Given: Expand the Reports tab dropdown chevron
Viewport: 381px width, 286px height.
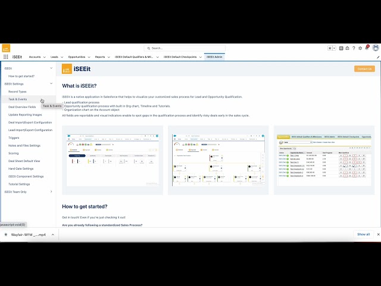Looking at the screenshot, I should click(108, 57).
